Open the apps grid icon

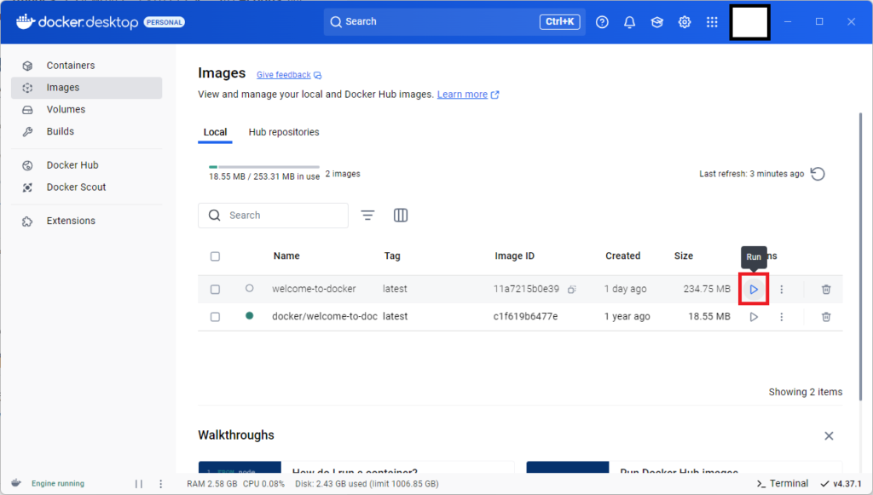pos(712,21)
